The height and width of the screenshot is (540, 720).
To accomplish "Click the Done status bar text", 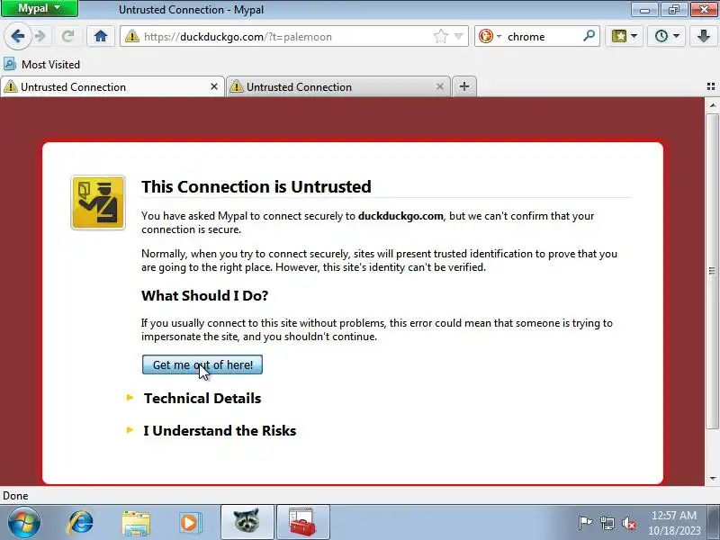I will point(15,496).
